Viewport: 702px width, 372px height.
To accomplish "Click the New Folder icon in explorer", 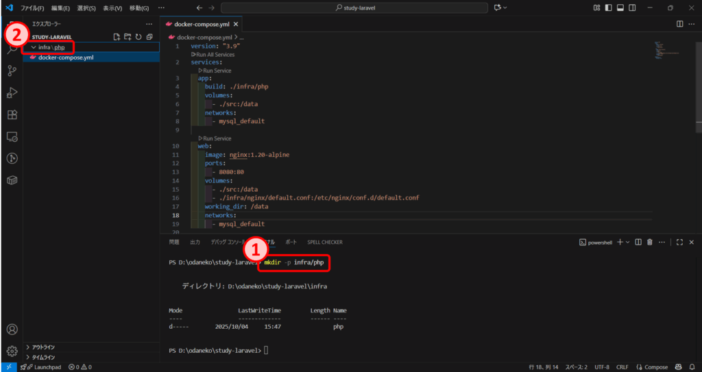I will pyautogui.click(x=128, y=37).
